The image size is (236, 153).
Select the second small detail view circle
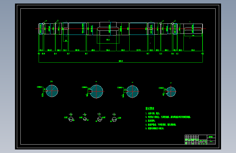click(85, 119)
